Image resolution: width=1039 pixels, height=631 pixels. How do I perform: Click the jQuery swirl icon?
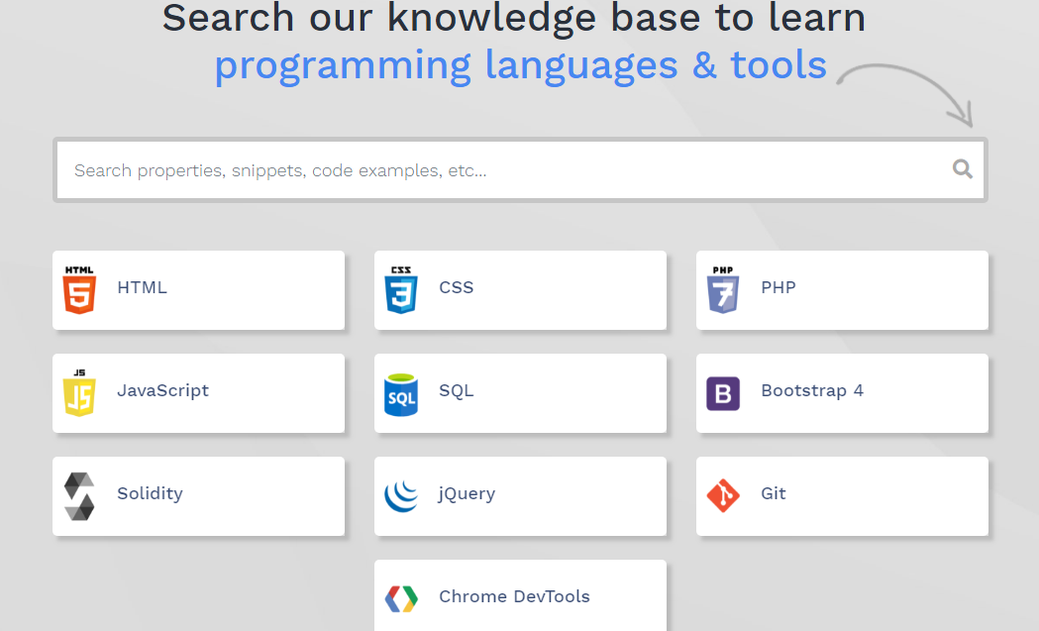pyautogui.click(x=401, y=496)
